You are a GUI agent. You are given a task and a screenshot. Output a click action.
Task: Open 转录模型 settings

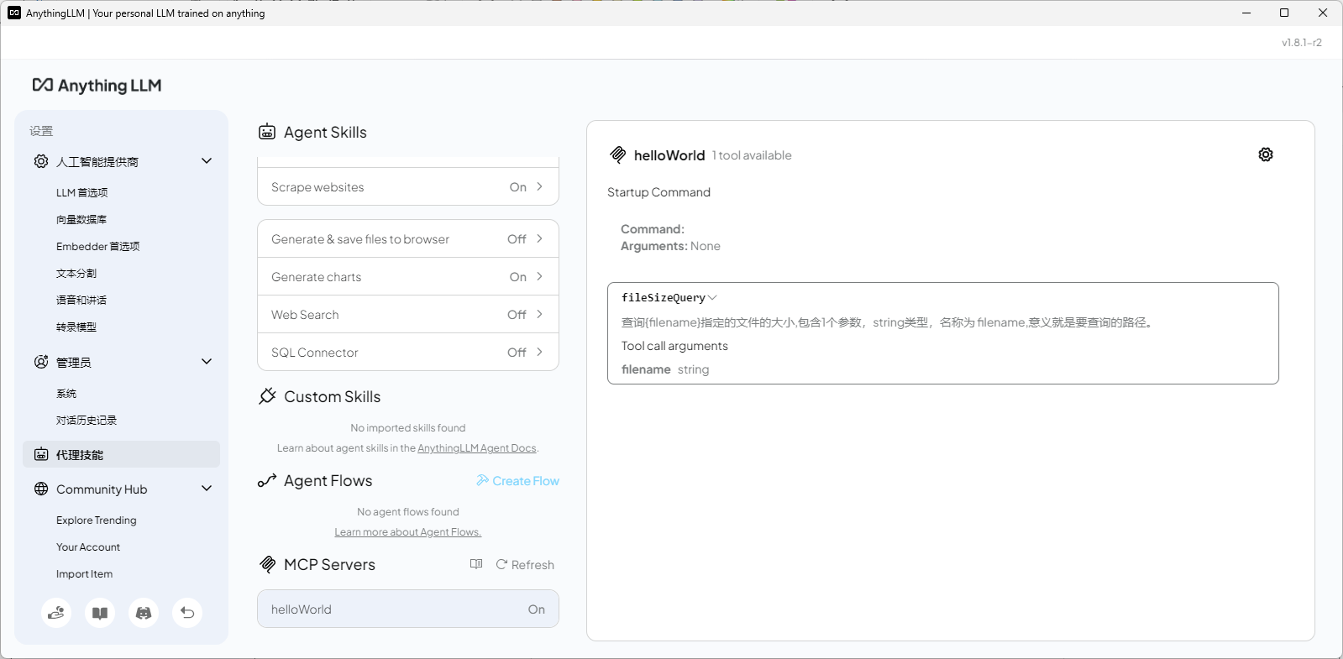[x=76, y=327]
